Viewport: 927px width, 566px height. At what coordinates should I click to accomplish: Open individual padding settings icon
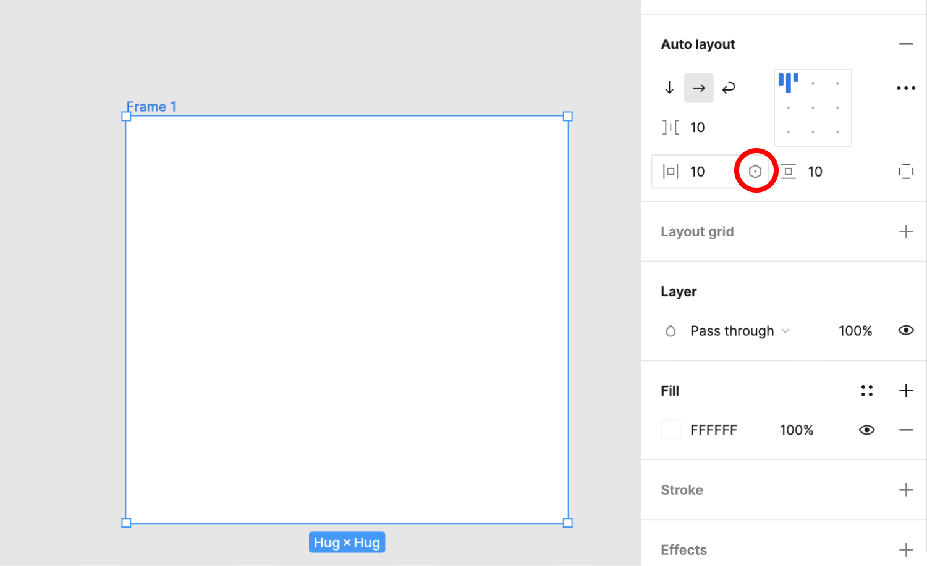tap(905, 171)
